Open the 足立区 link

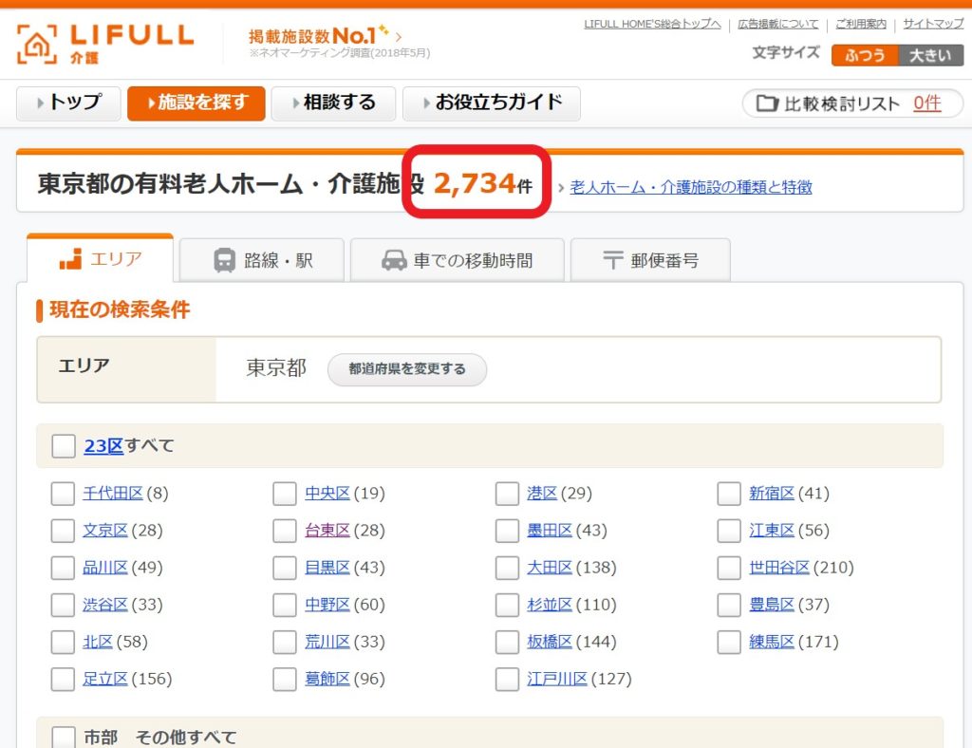[105, 680]
